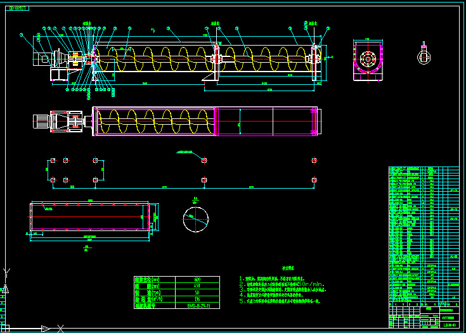Select the motor in the plan view
Screen dimensions: 466x333
pos(42,121)
